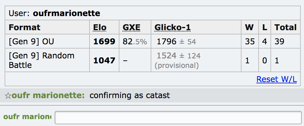Click the star icon beside oufr marionette
This screenshot has height=126, width=304.
[8, 96]
